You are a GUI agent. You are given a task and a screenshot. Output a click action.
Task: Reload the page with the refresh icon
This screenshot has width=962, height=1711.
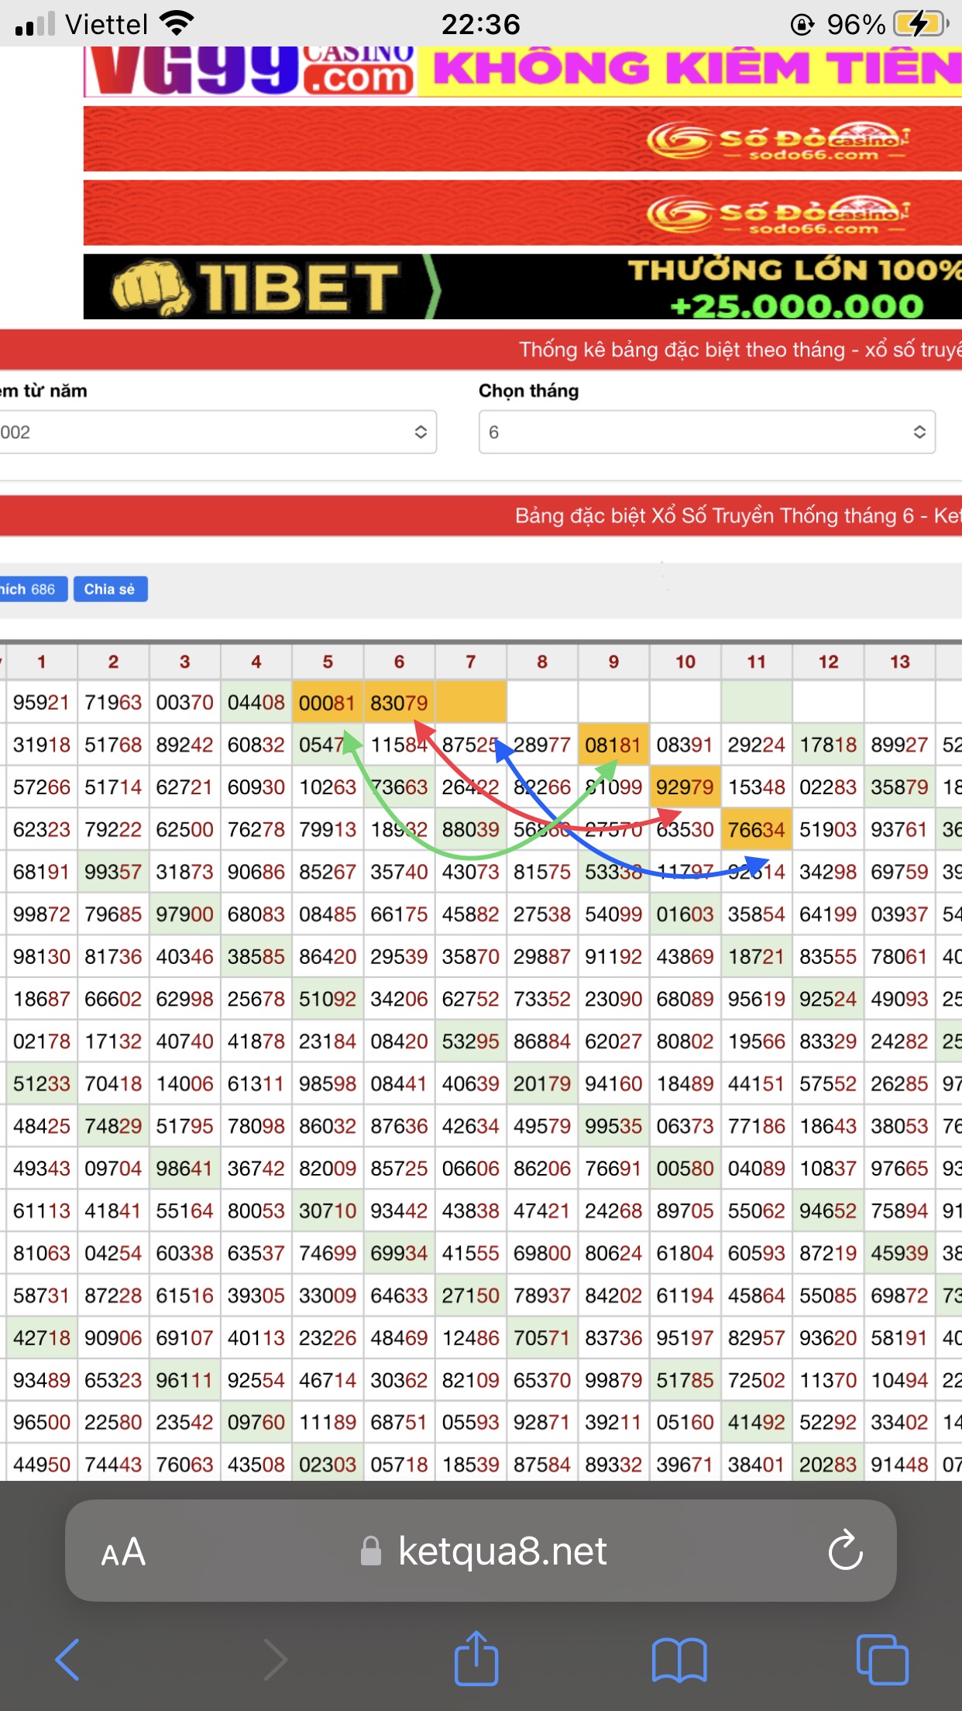pyautogui.click(x=845, y=1550)
